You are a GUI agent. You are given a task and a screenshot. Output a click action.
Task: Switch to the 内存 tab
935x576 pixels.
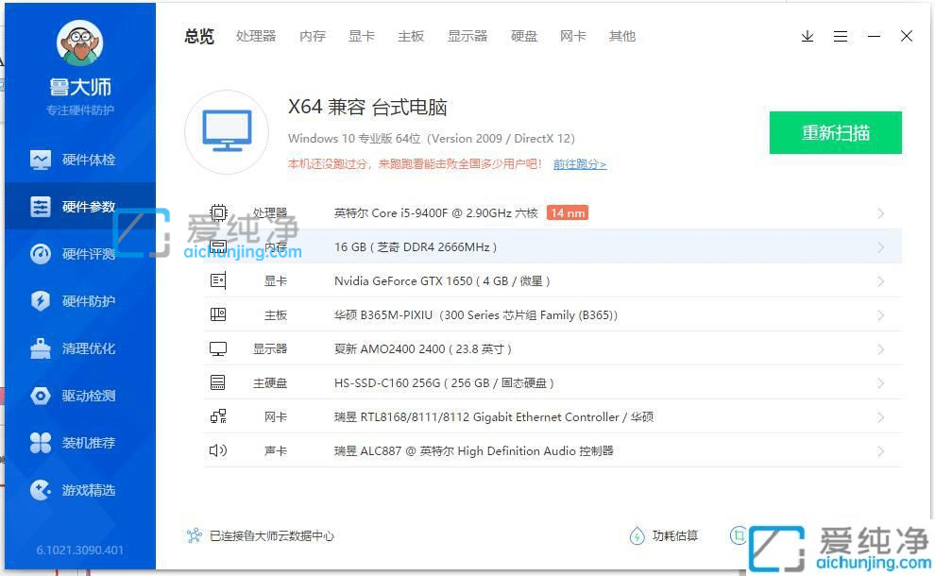pos(312,36)
